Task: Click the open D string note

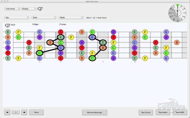Action: pos(8,48)
